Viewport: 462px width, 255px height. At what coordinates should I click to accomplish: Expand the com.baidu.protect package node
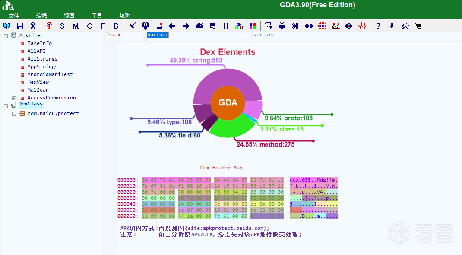14,114
